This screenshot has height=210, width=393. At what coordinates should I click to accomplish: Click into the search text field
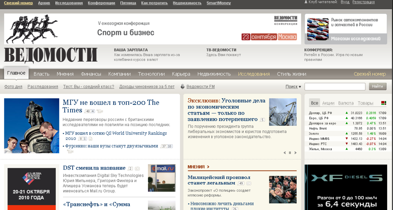tap(335, 87)
